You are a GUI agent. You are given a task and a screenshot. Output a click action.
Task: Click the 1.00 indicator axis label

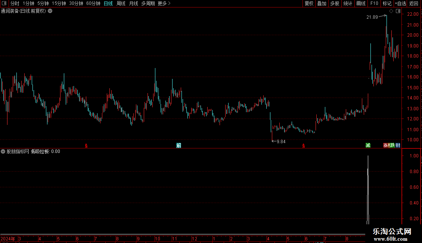[414, 156]
